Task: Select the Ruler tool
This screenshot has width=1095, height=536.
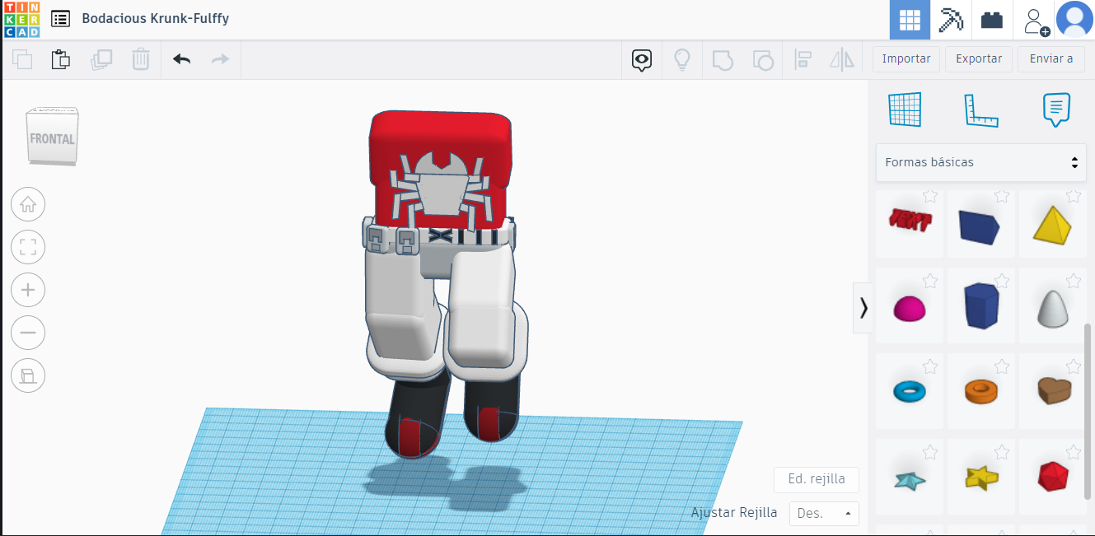Action: coord(980,110)
